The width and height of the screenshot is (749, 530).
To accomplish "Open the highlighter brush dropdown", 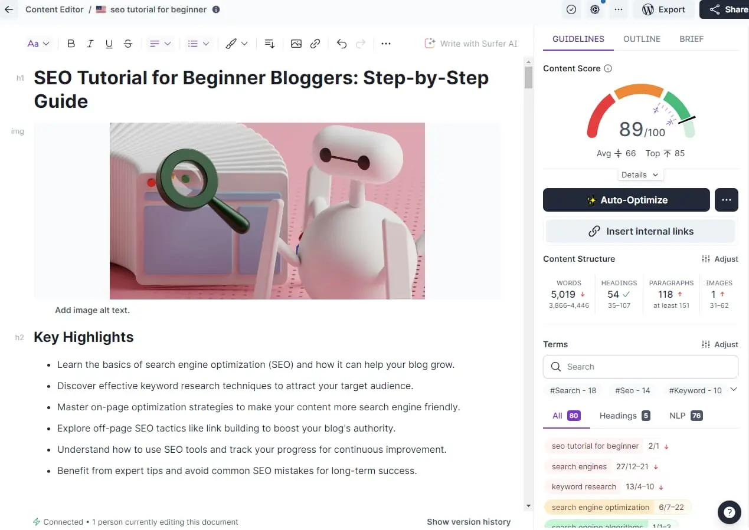I will 236,44.
